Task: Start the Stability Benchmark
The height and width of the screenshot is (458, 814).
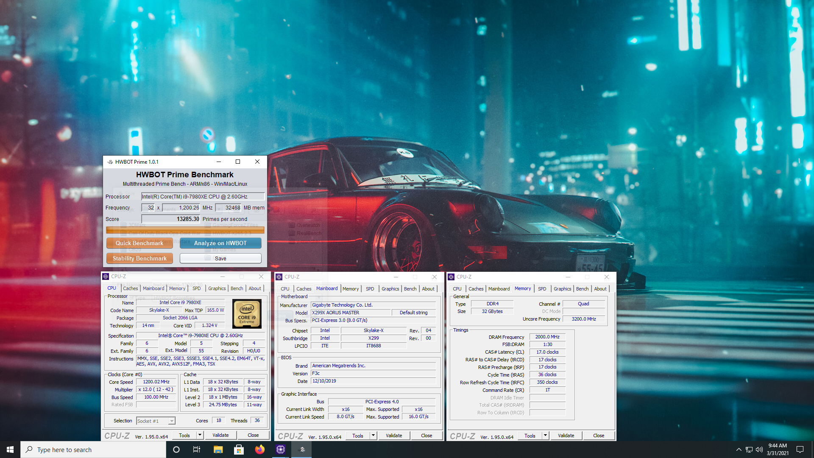Action: coord(139,258)
